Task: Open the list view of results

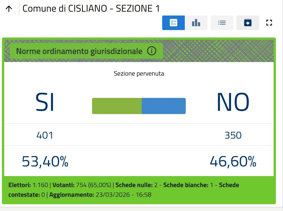Action: (222, 23)
